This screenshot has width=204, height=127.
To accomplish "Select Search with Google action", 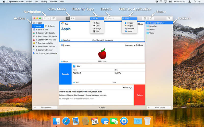I will pos(45,33).
